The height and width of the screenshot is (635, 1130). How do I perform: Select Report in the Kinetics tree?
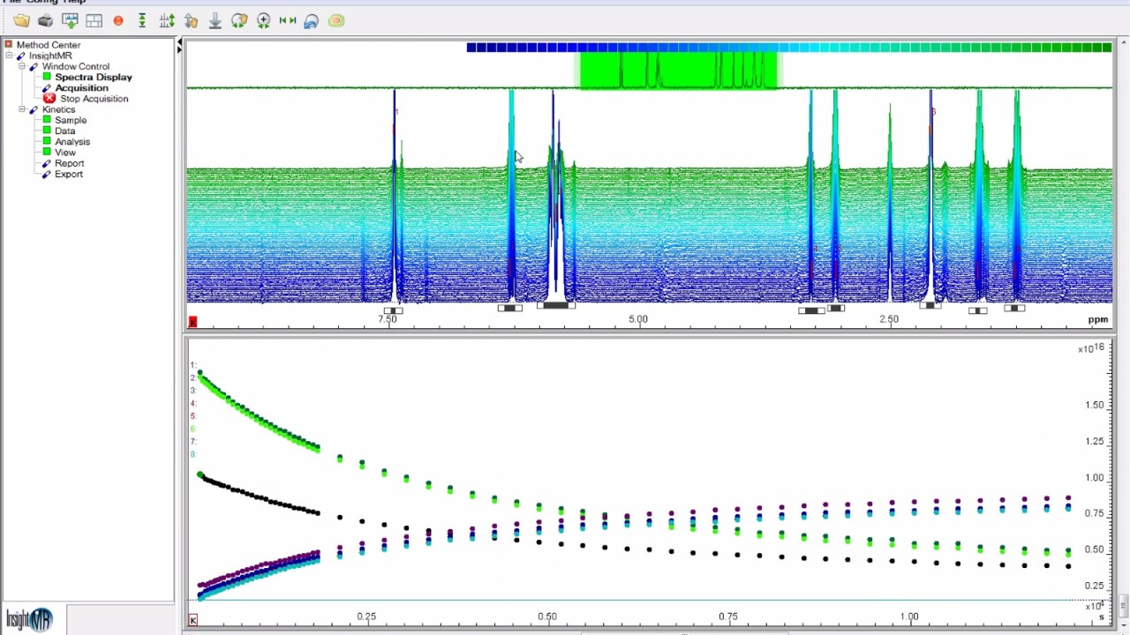(69, 163)
